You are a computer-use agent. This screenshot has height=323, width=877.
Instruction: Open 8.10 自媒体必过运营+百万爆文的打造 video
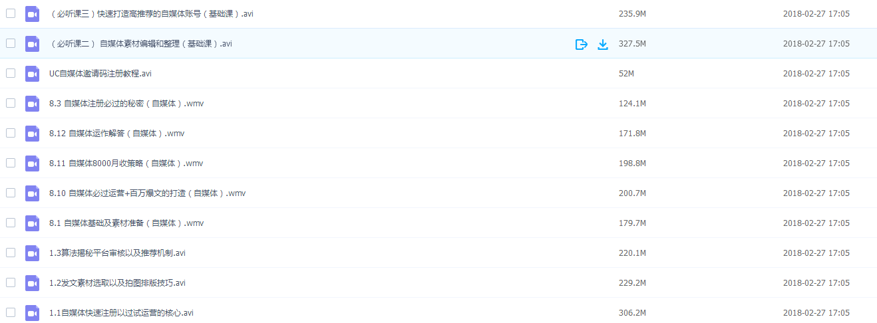pos(148,193)
